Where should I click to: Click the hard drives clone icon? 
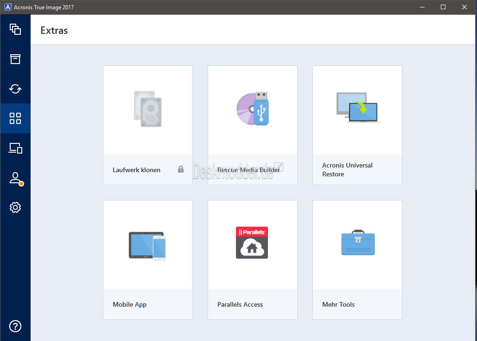(148, 109)
